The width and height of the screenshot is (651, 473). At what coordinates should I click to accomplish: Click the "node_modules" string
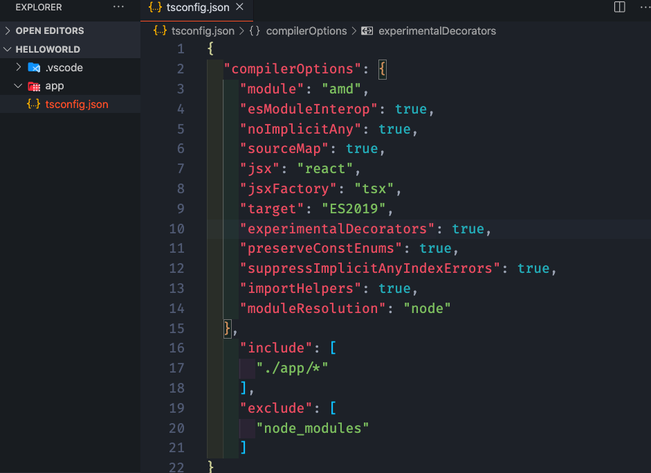pos(313,428)
